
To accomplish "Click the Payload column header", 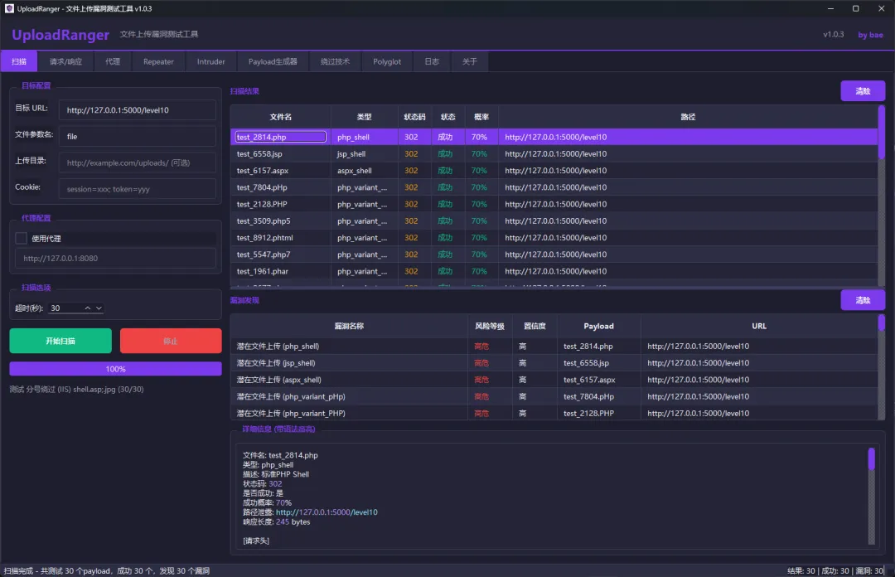I will pos(599,326).
